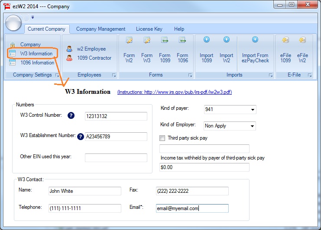Open the eFile W2 icon

[302, 40]
